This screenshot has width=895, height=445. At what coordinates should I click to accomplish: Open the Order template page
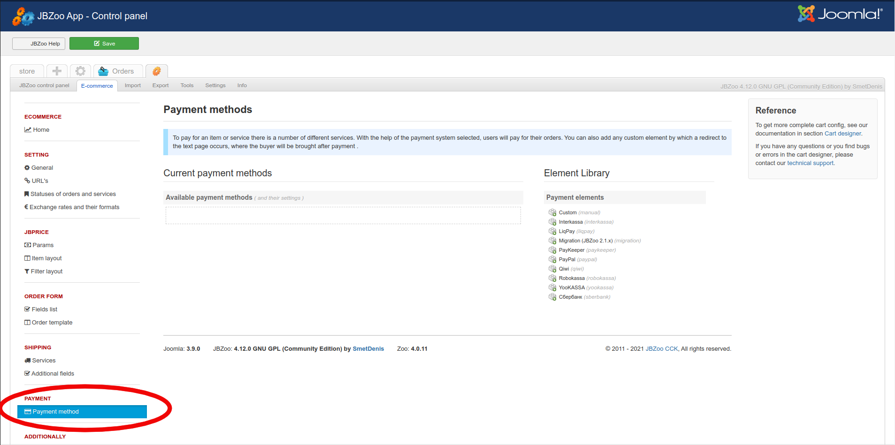48,323
